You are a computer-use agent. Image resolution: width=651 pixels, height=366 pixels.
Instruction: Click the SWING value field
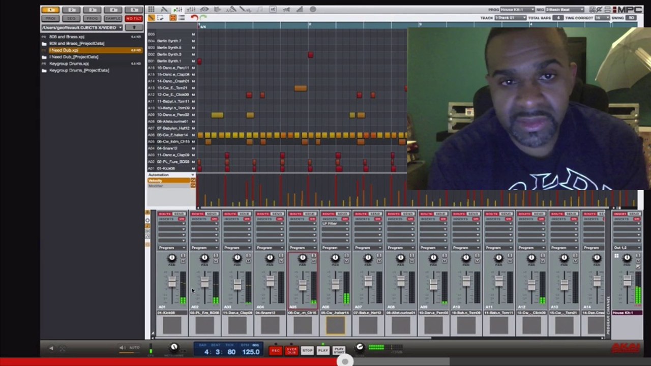click(631, 18)
